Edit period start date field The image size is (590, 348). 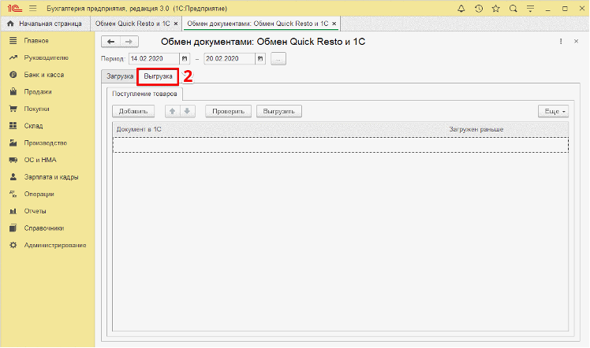click(x=154, y=58)
